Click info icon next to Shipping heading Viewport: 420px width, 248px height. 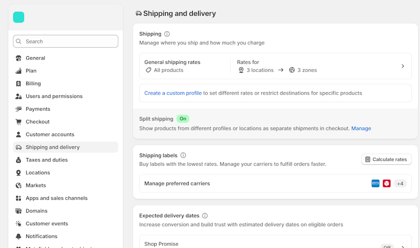click(167, 34)
